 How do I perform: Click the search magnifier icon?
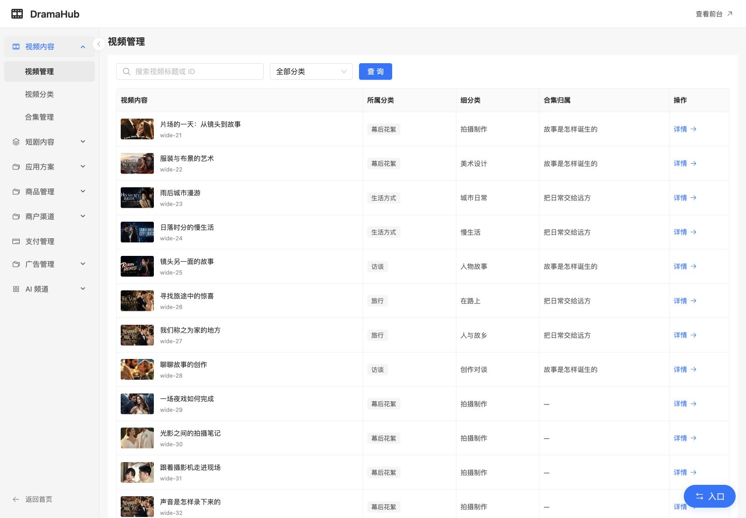coord(126,71)
